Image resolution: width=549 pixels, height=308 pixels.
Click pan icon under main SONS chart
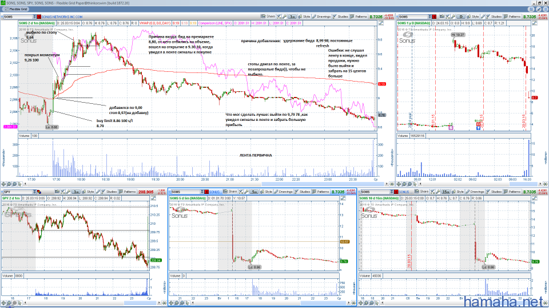pos(3,184)
